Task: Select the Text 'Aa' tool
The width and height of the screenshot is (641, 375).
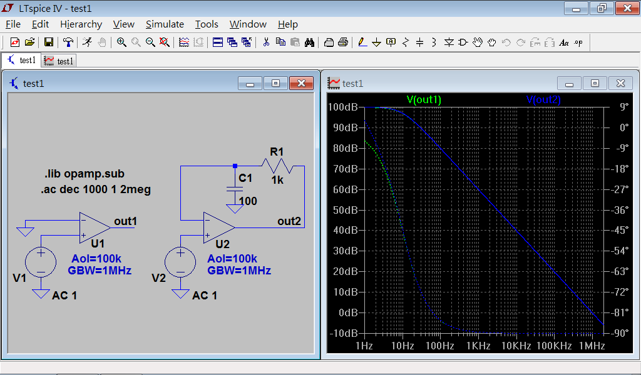Action: [564, 42]
